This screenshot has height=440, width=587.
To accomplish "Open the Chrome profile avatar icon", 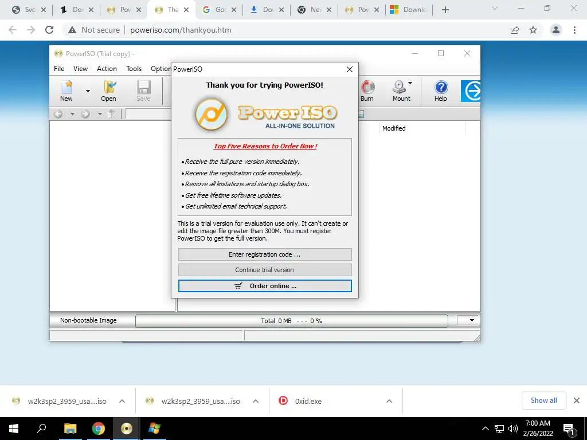I will tap(556, 30).
